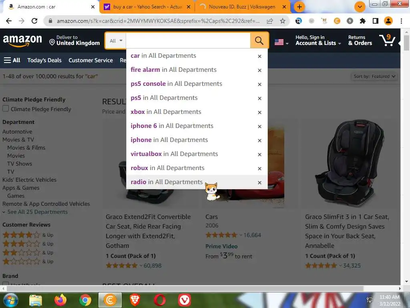Open the Sort by: Featured dropdown

coord(374,76)
